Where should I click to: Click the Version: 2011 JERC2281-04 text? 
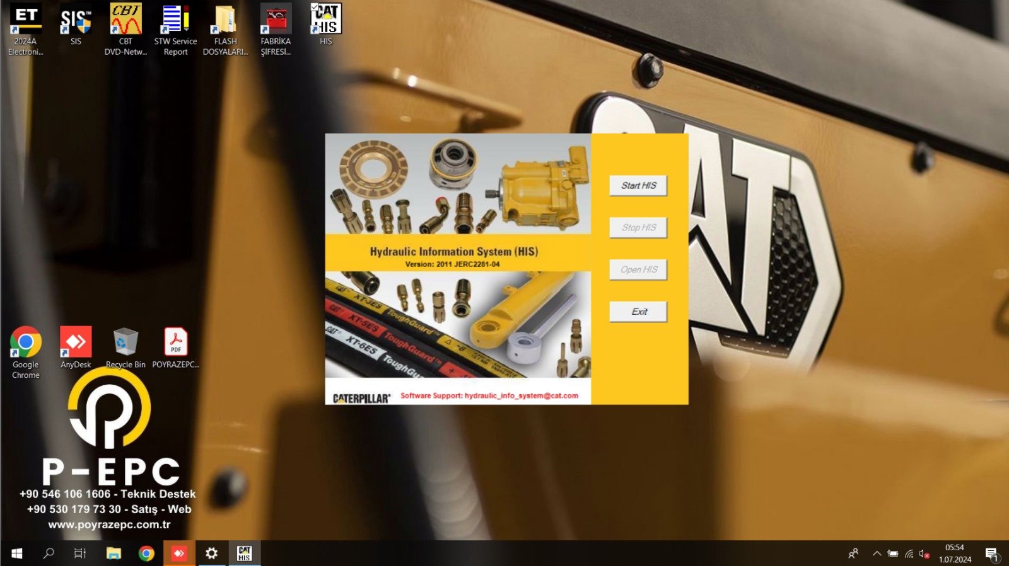pyautogui.click(x=452, y=264)
